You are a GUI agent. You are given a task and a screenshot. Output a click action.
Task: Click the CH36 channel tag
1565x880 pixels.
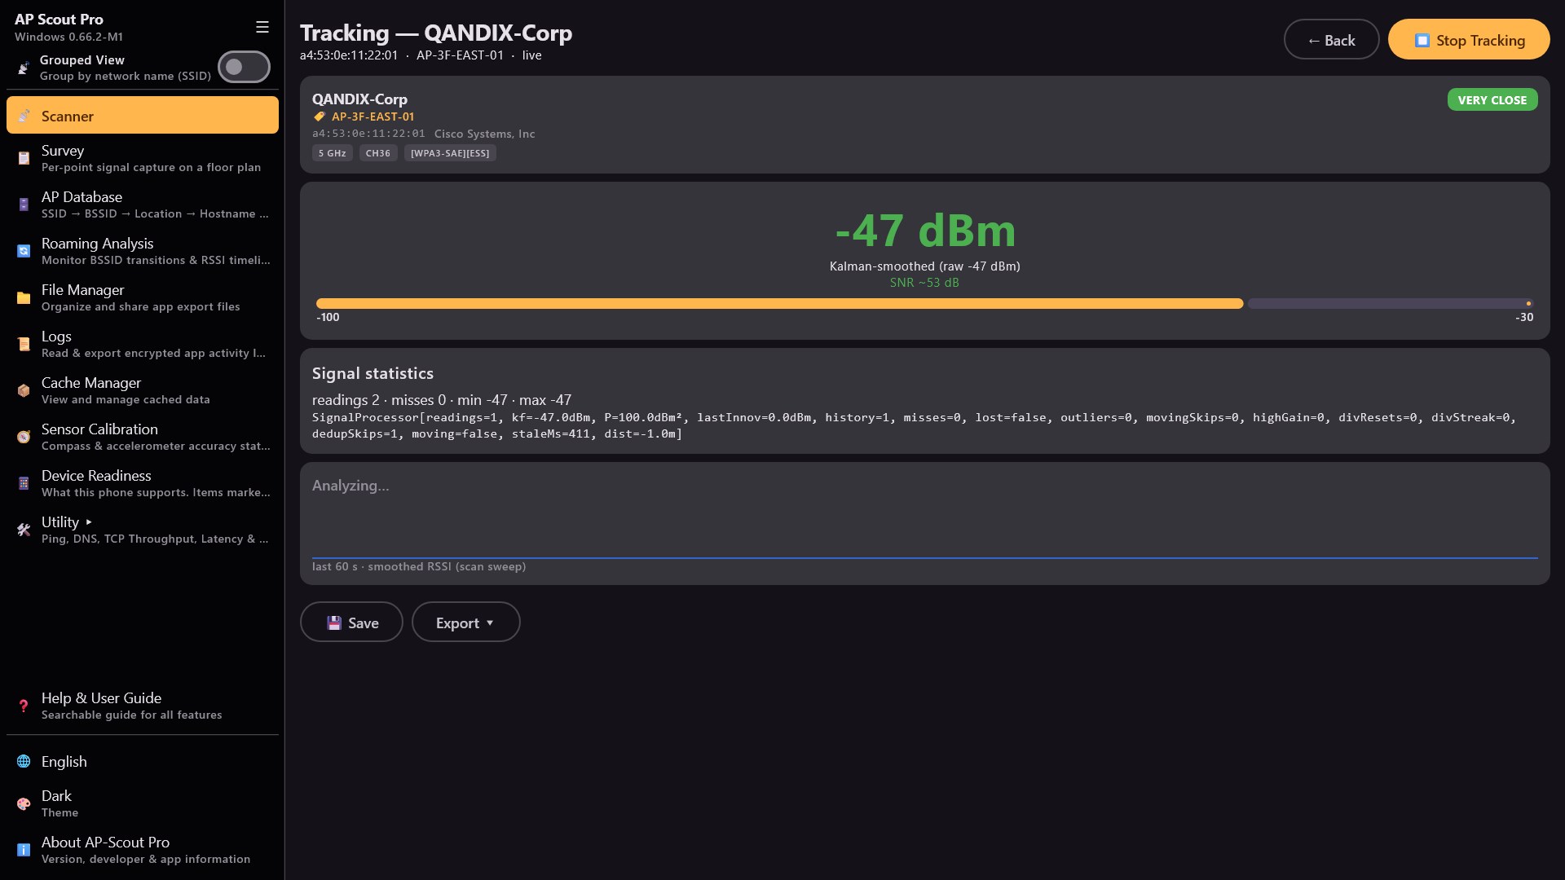click(378, 153)
